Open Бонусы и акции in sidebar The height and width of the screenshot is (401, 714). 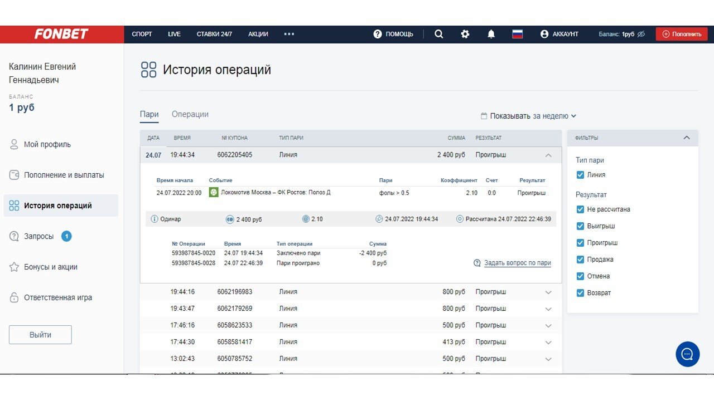point(50,267)
